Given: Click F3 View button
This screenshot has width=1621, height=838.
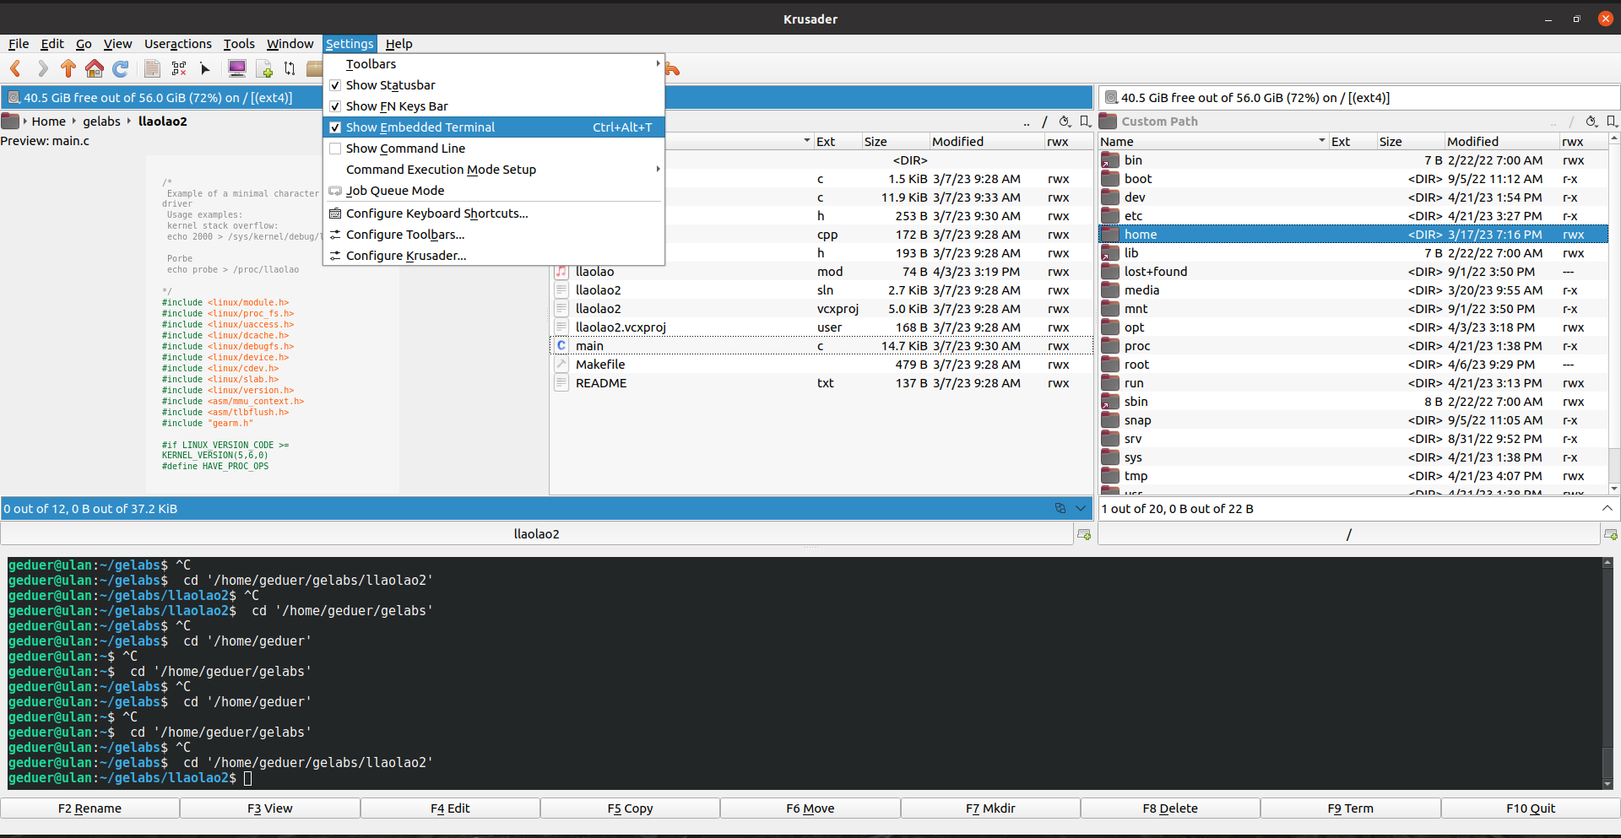Looking at the screenshot, I should (x=270, y=808).
